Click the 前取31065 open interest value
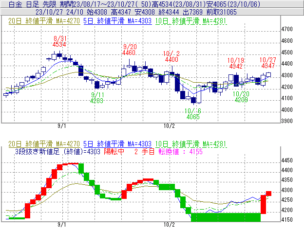This screenshot has width=304, height=231. coord(222,12)
